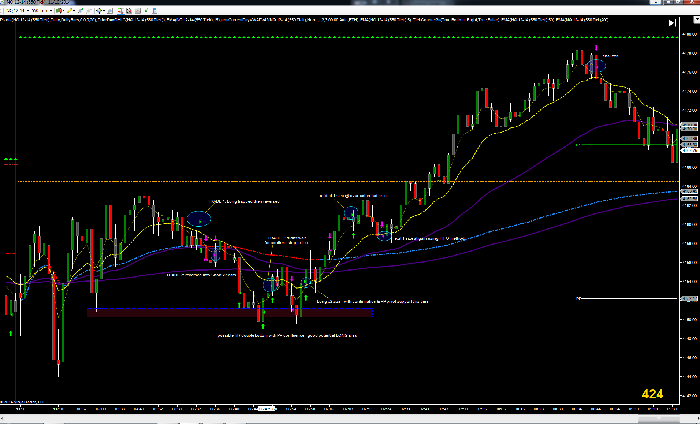700x424 pixels.
Task: Click the 'final exit' annotation text
Action: point(610,56)
